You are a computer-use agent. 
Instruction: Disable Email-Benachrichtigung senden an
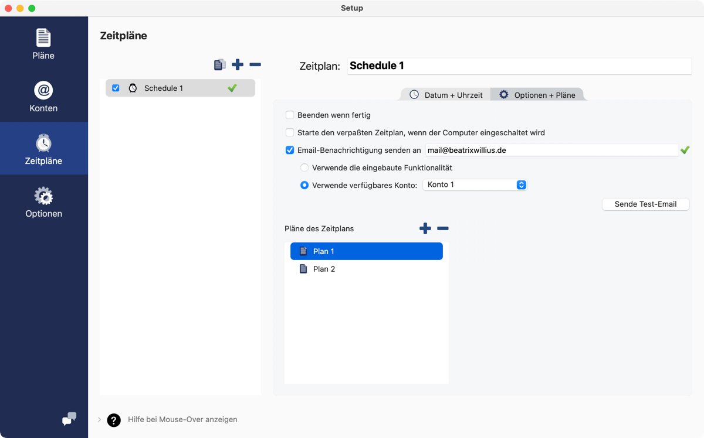[289, 150]
